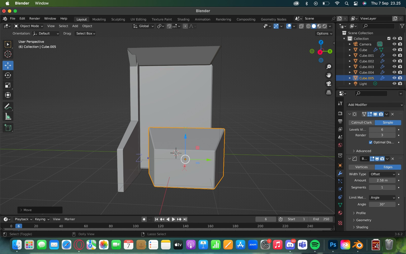The height and width of the screenshot is (254, 406).
Task: Click the bevel Angle 30° field
Action: pyautogui.click(x=382, y=204)
